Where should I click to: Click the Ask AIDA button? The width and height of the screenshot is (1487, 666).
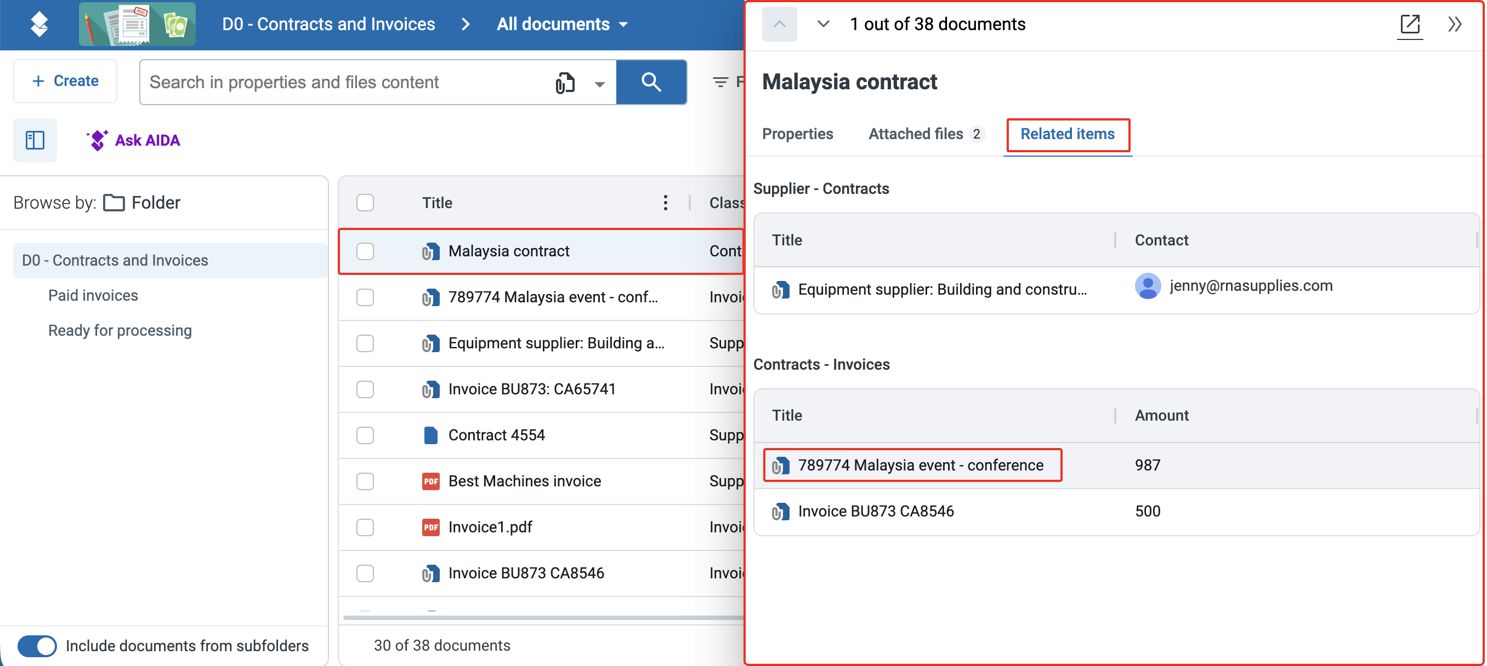[133, 140]
